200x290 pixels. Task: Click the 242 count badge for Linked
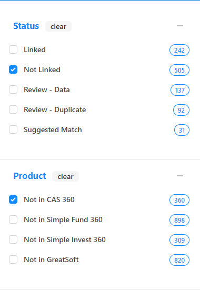coord(179,50)
